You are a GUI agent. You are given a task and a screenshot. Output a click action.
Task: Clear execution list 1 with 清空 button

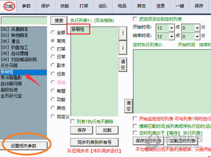coord(123,65)
